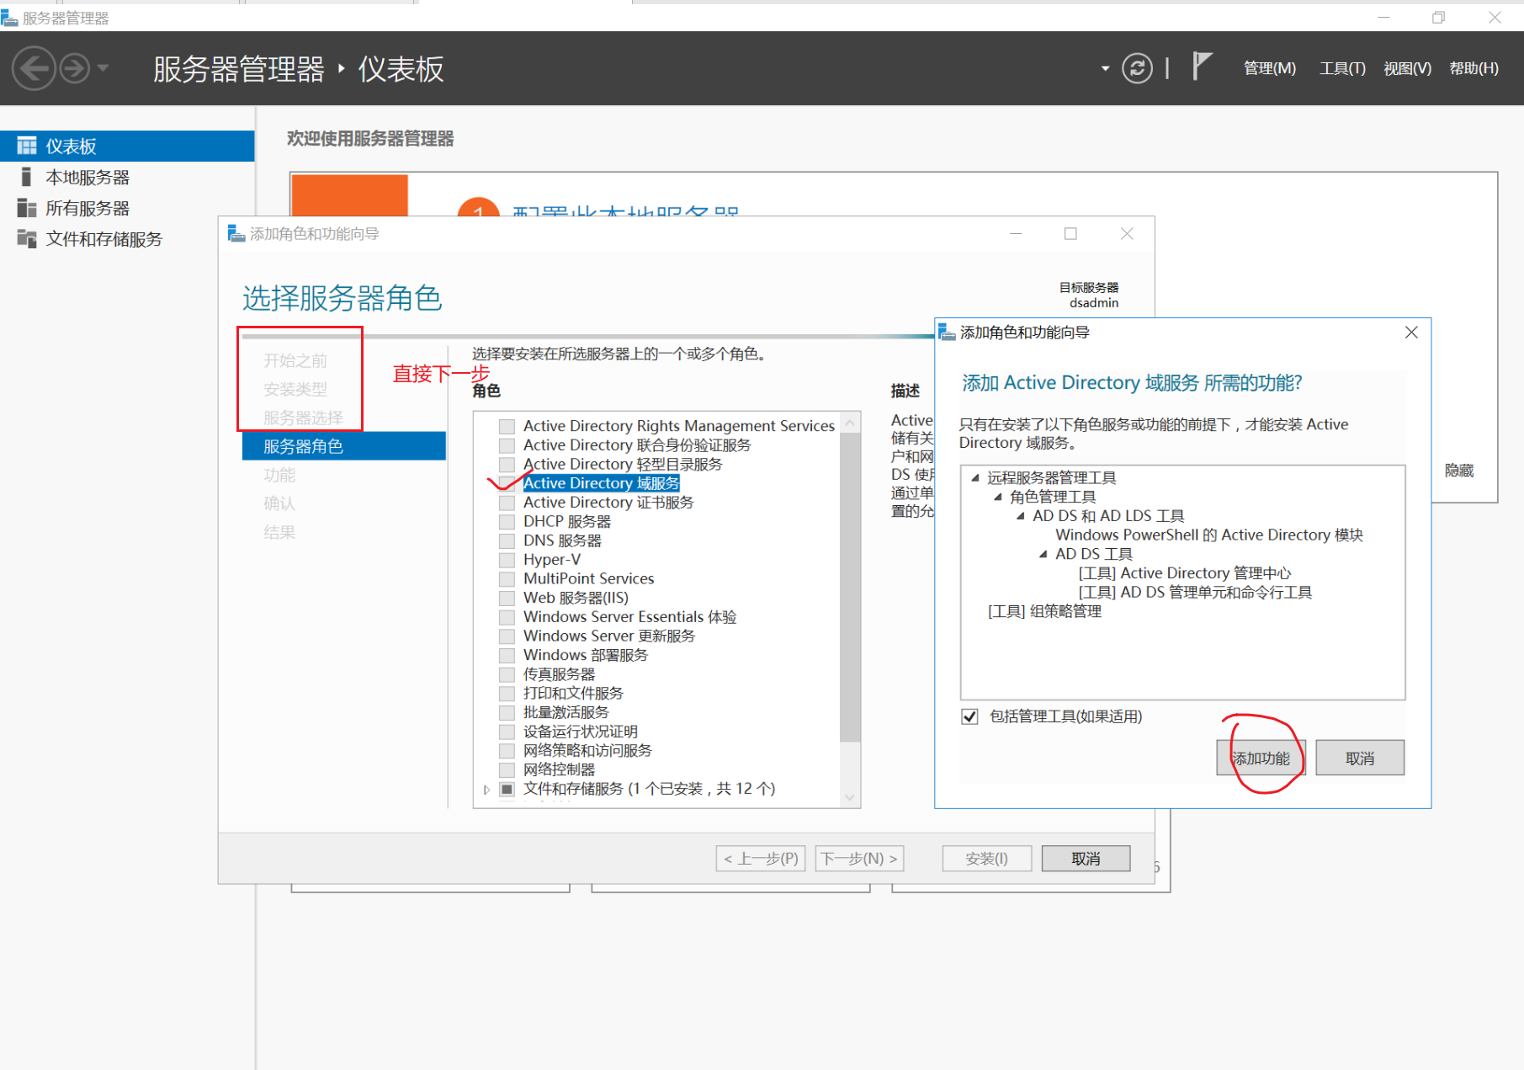The height and width of the screenshot is (1070, 1524).
Task: Toggle 包括管理工具(如果适用) checkbox
Action: point(969,716)
